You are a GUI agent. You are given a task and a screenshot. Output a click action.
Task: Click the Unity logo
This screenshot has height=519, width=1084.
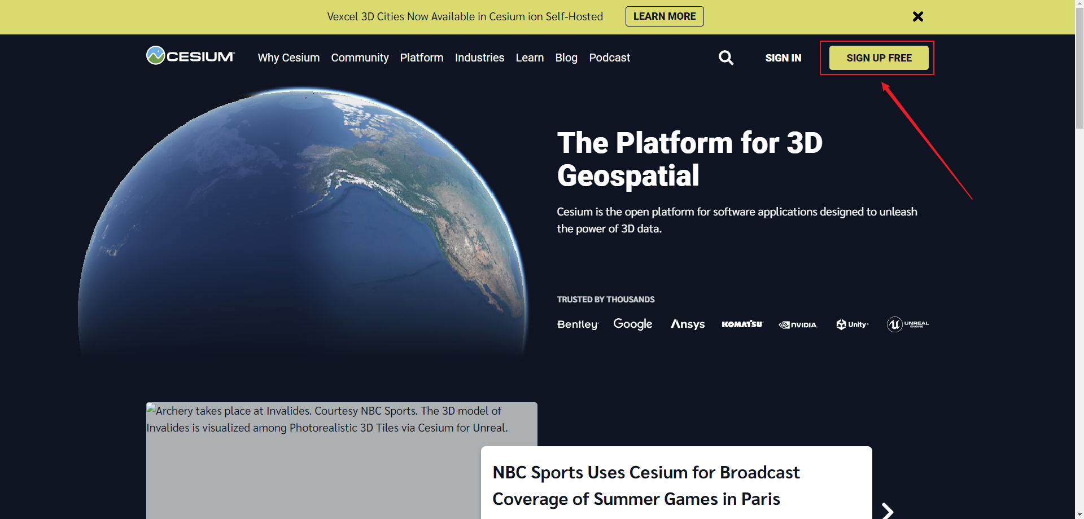tap(852, 324)
